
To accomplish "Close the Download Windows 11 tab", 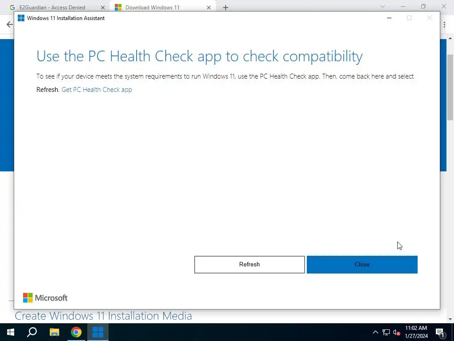I will coord(209,8).
